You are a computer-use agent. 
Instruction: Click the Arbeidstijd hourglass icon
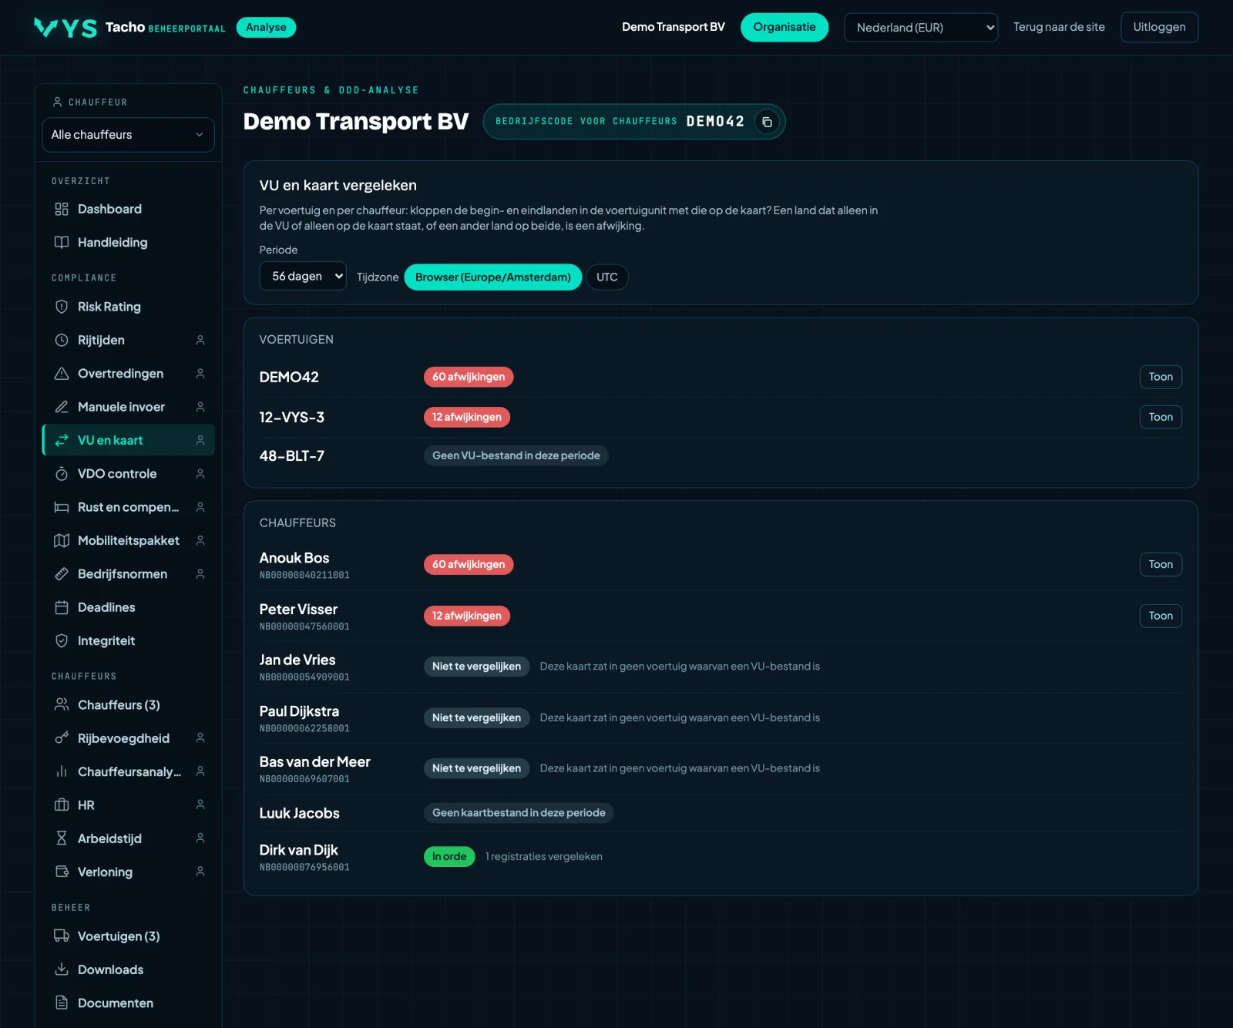62,838
